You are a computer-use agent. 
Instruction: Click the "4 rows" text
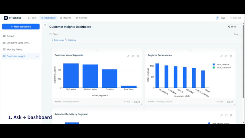pyautogui.click(x=58, y=102)
